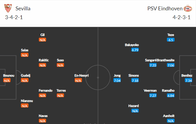This screenshot has width=196, height=124.
Task: Open the PSV Eindhoven team name link
Action: (x=165, y=9)
